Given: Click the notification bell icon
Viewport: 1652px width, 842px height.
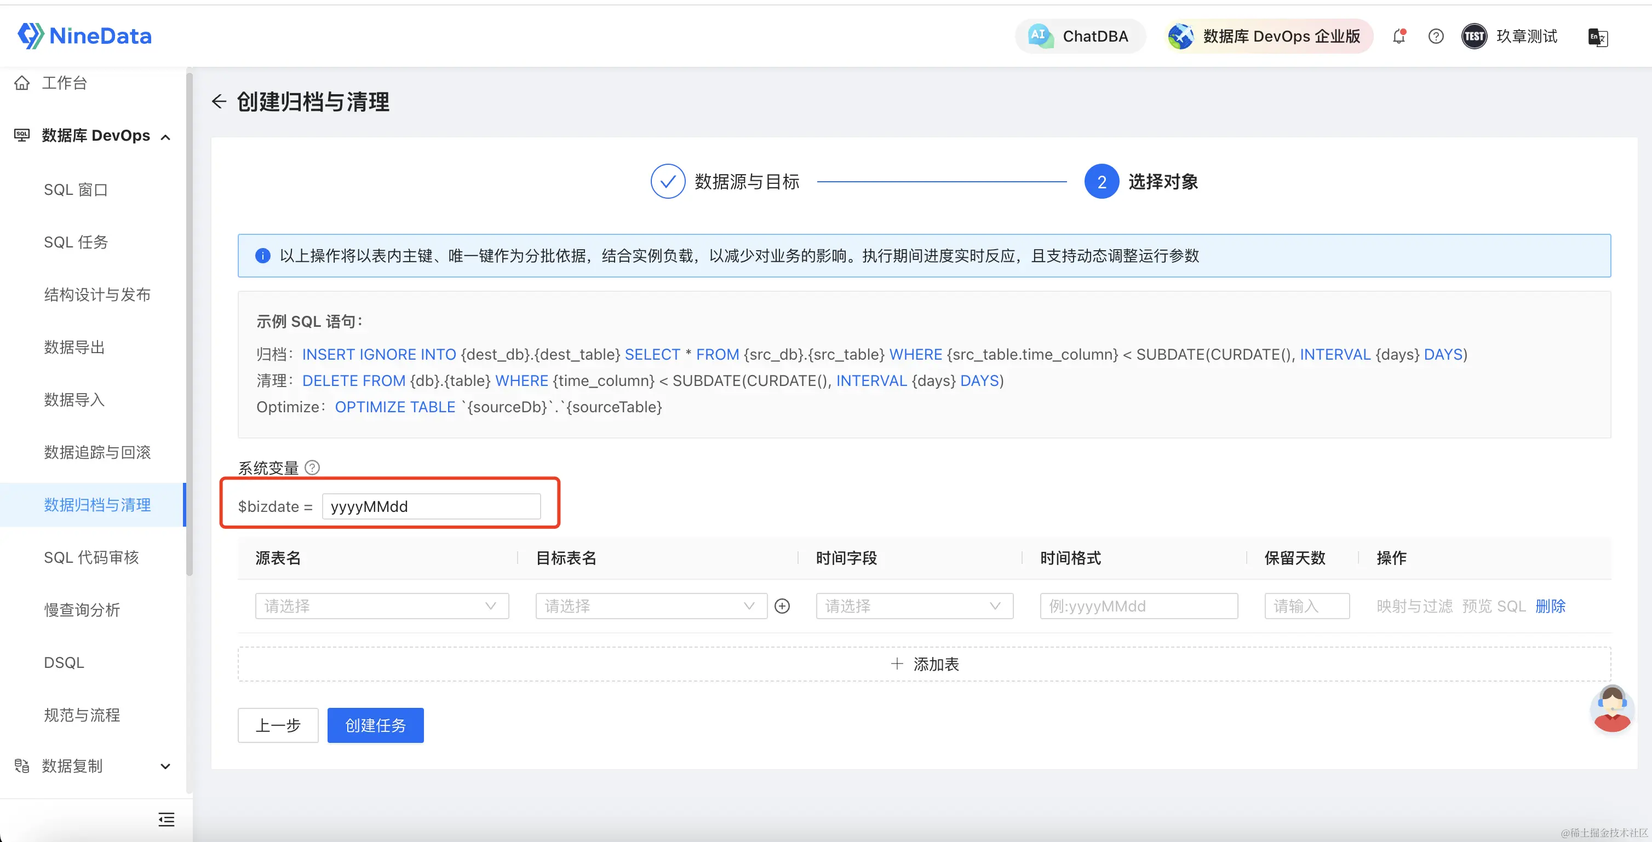Looking at the screenshot, I should coord(1399,37).
